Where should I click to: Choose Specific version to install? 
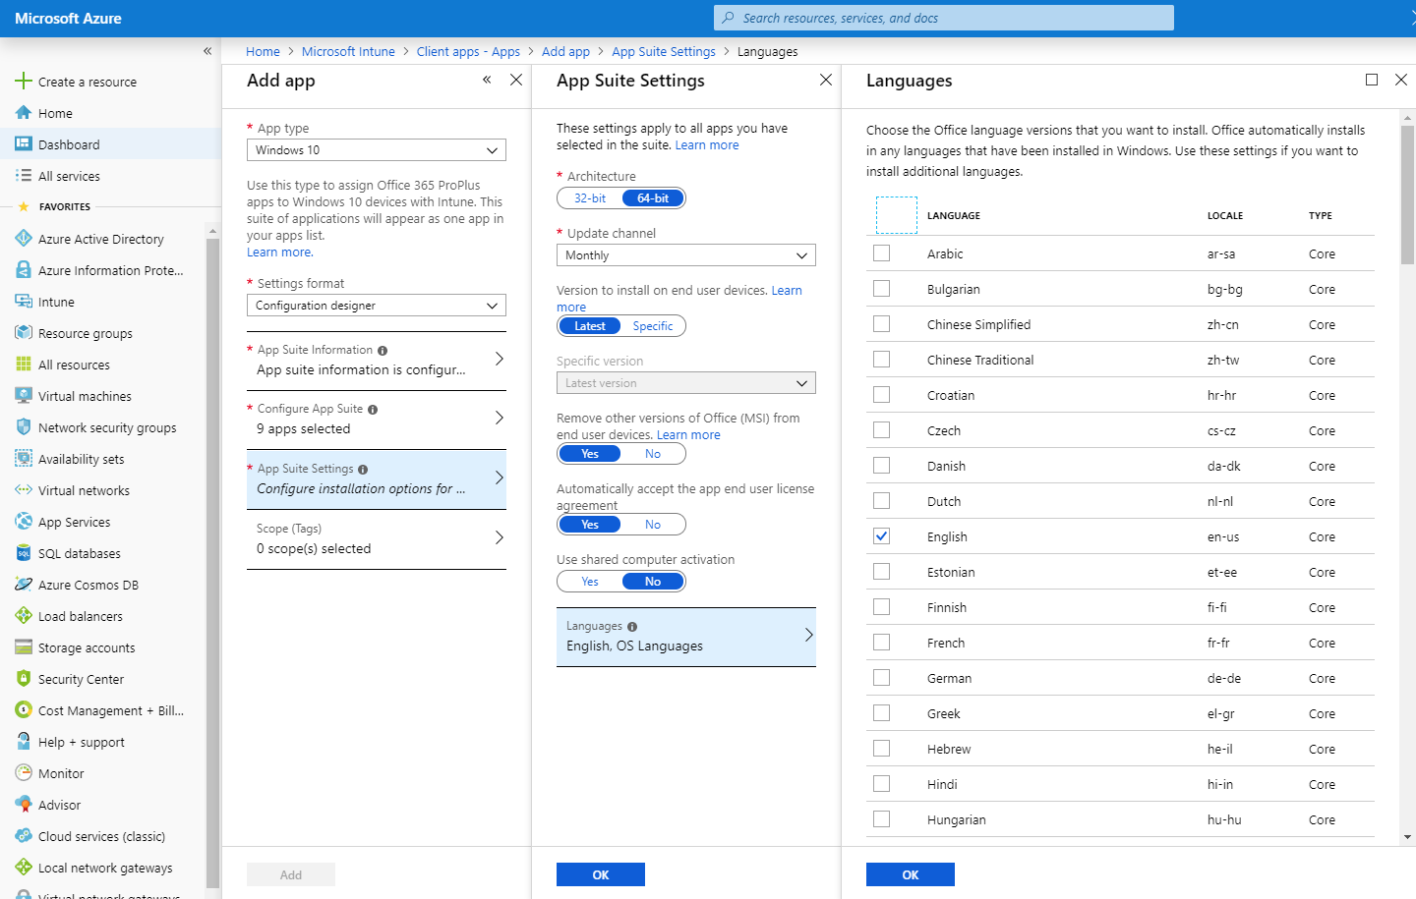(x=653, y=326)
